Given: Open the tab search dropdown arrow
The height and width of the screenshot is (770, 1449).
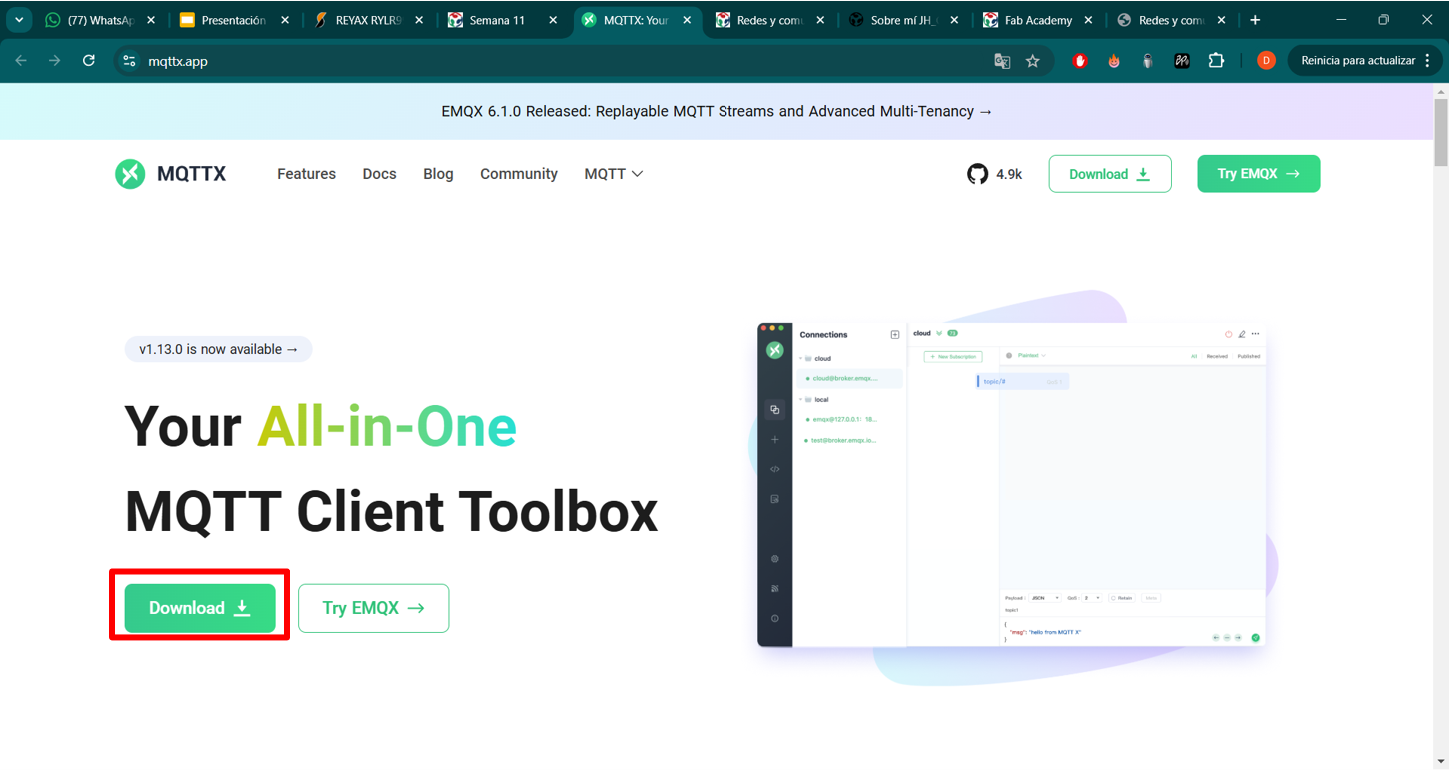Looking at the screenshot, I should coord(19,20).
